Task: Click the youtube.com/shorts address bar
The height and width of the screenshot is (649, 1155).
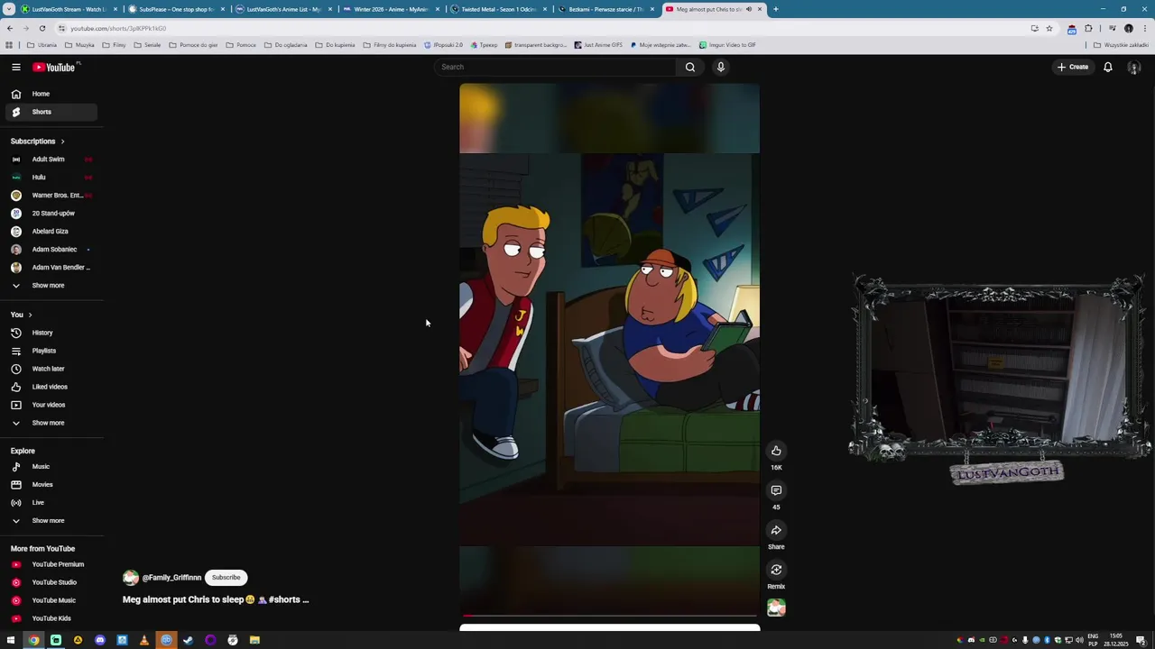Action: (541, 28)
